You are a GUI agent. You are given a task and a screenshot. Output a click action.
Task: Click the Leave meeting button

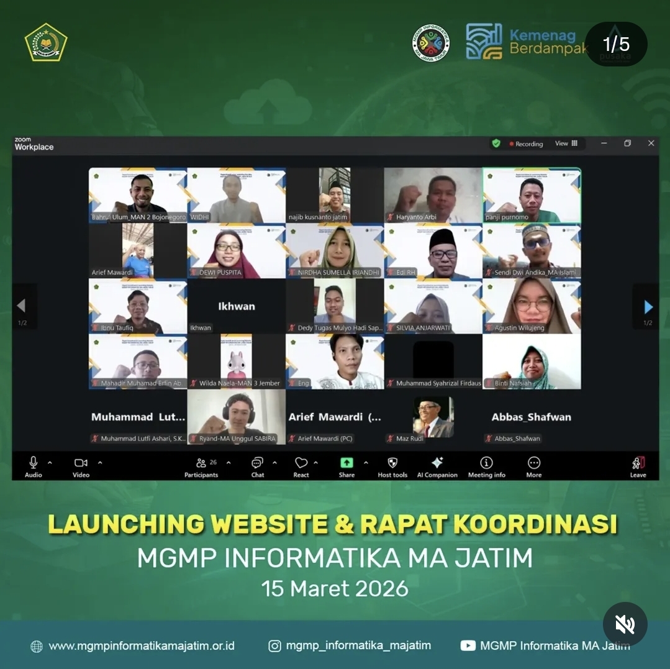[x=638, y=466]
